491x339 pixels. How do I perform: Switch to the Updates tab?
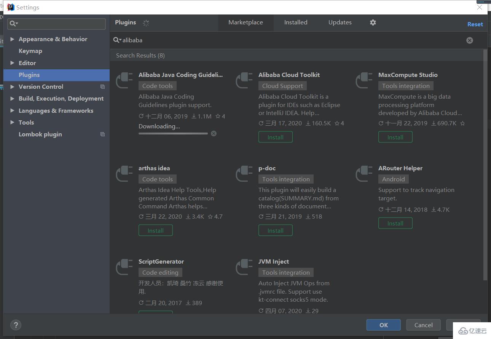pos(340,22)
